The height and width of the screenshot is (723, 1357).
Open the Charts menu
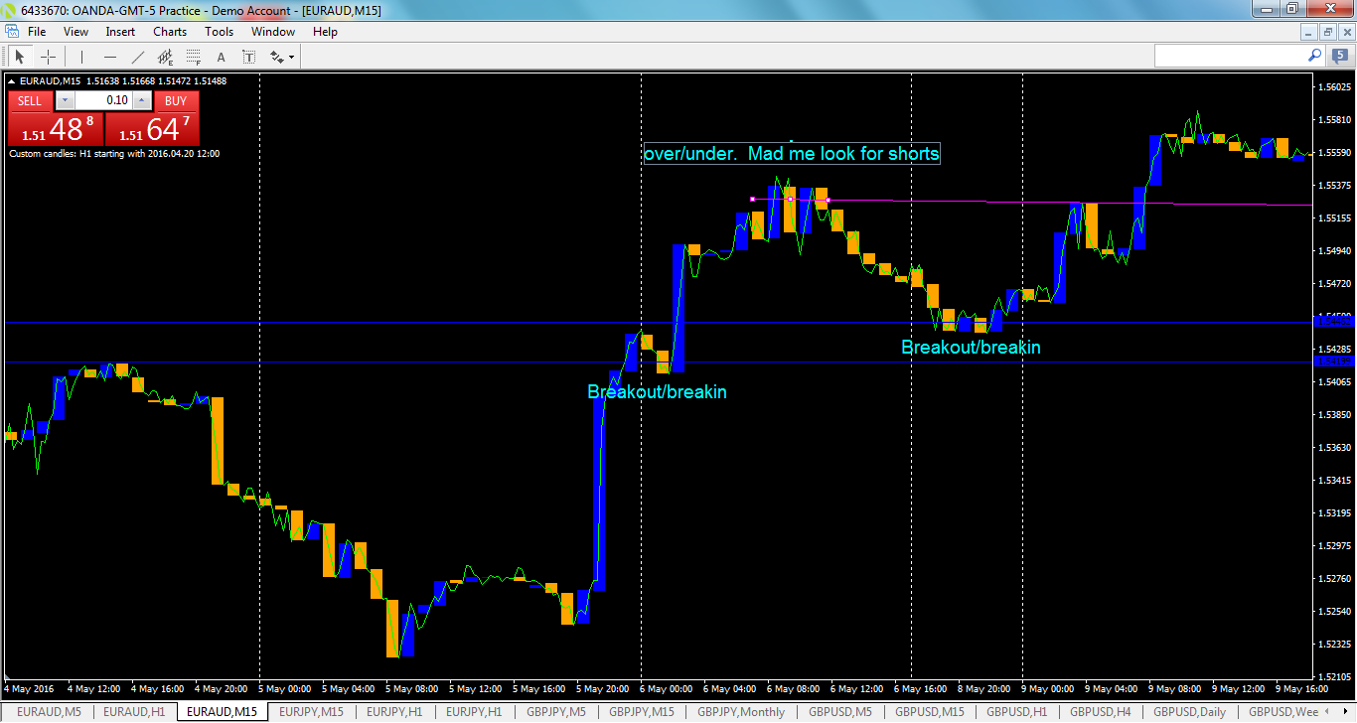[x=169, y=31]
